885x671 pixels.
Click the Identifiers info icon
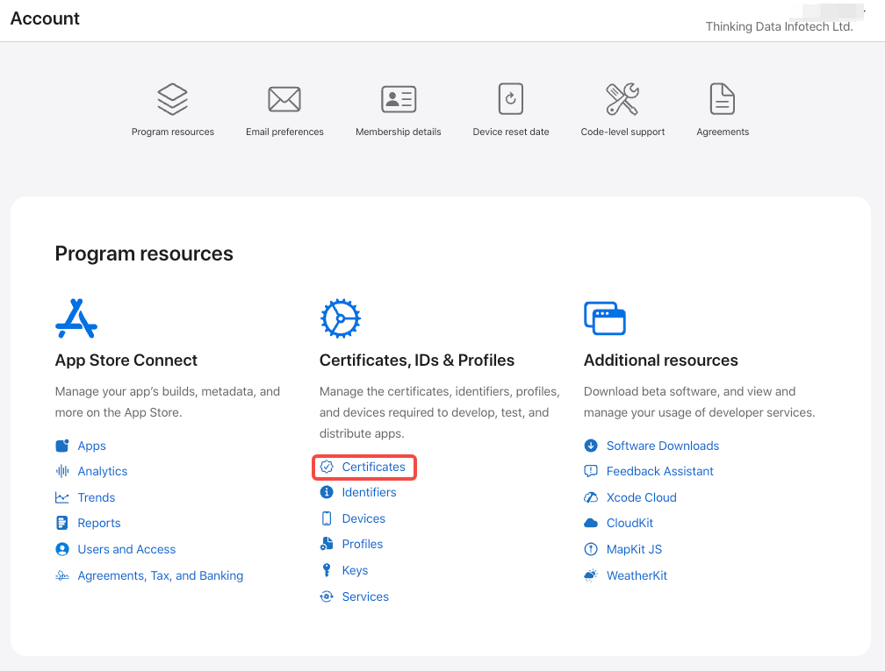pyautogui.click(x=327, y=492)
